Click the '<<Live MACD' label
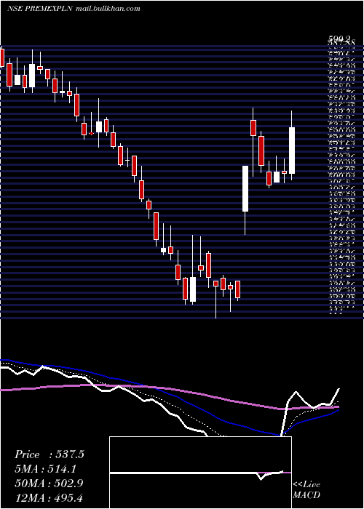The image size is (364, 509). coord(306,490)
